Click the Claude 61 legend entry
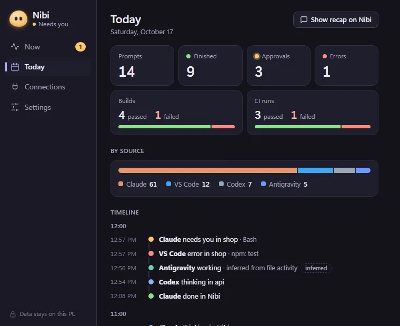Screen dimensions: 400x326 pyautogui.click(x=138, y=184)
